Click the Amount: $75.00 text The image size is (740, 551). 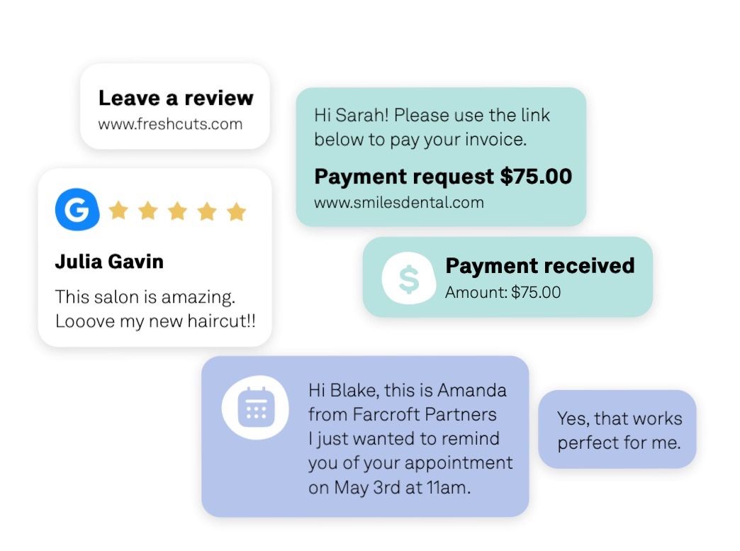point(503,292)
